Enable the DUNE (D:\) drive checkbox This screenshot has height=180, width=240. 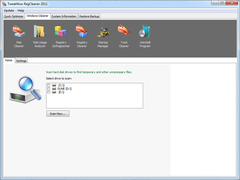[48, 88]
